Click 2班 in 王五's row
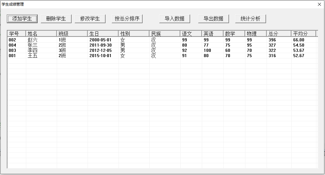This screenshot has width=325, height=175. (x=62, y=56)
